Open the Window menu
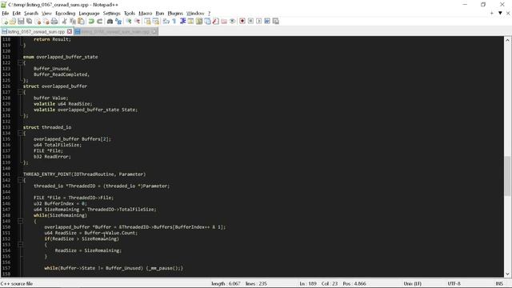This screenshot has width=512, height=288. [195, 14]
